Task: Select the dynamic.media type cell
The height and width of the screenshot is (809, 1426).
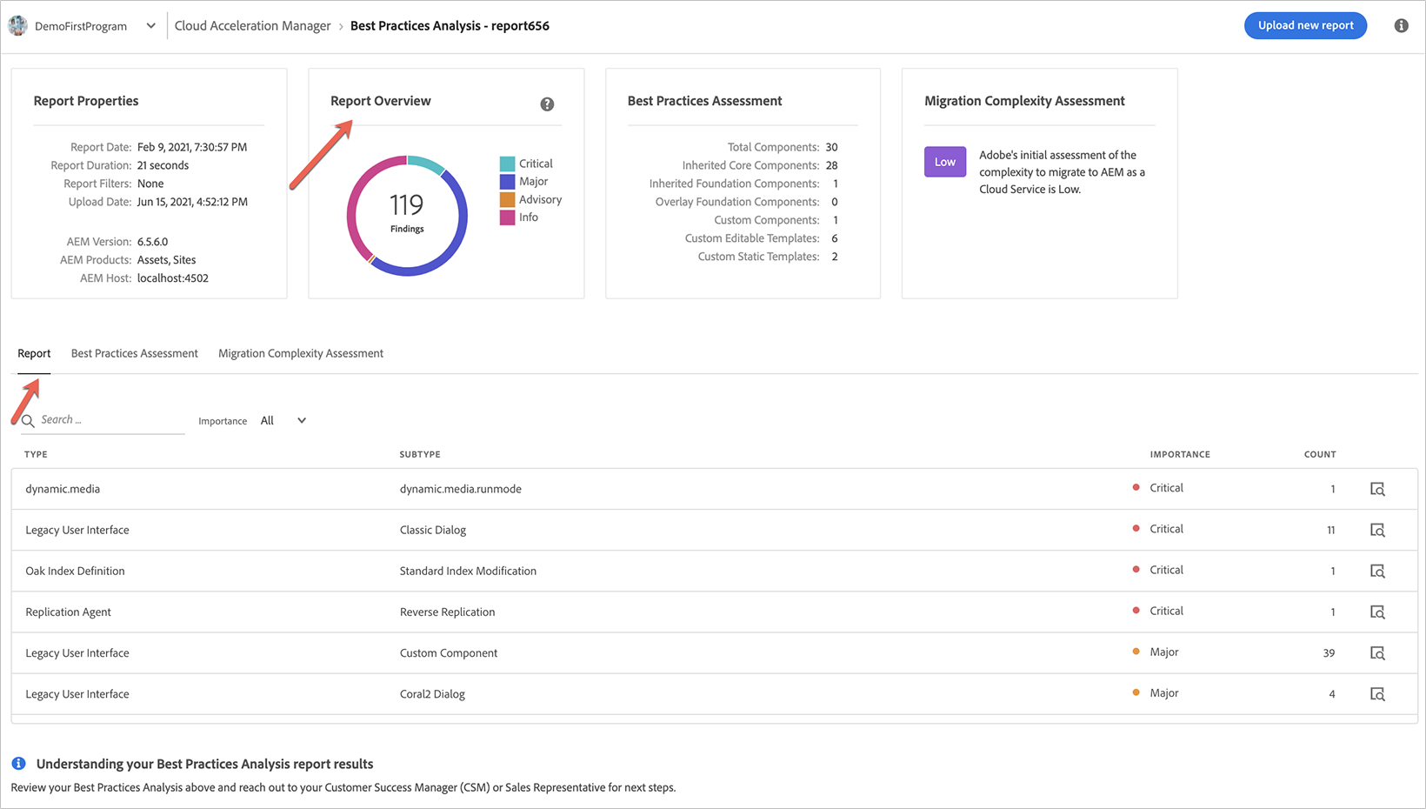Action: [x=63, y=489]
